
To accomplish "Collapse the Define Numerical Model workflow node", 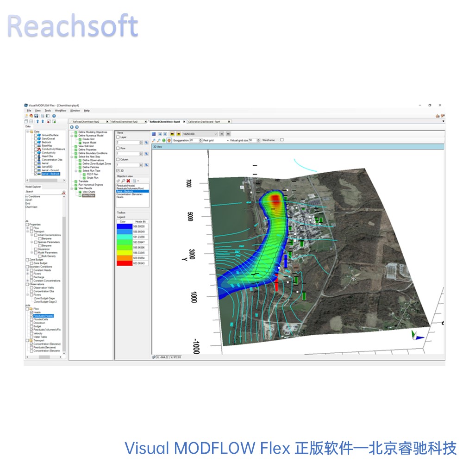I will coord(72,136).
